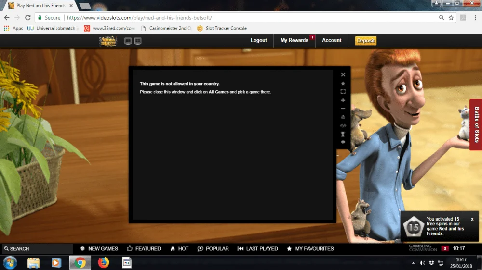Image resolution: width=482 pixels, height=270 pixels.
Task: Click the network tray icon
Action: [x=441, y=263]
